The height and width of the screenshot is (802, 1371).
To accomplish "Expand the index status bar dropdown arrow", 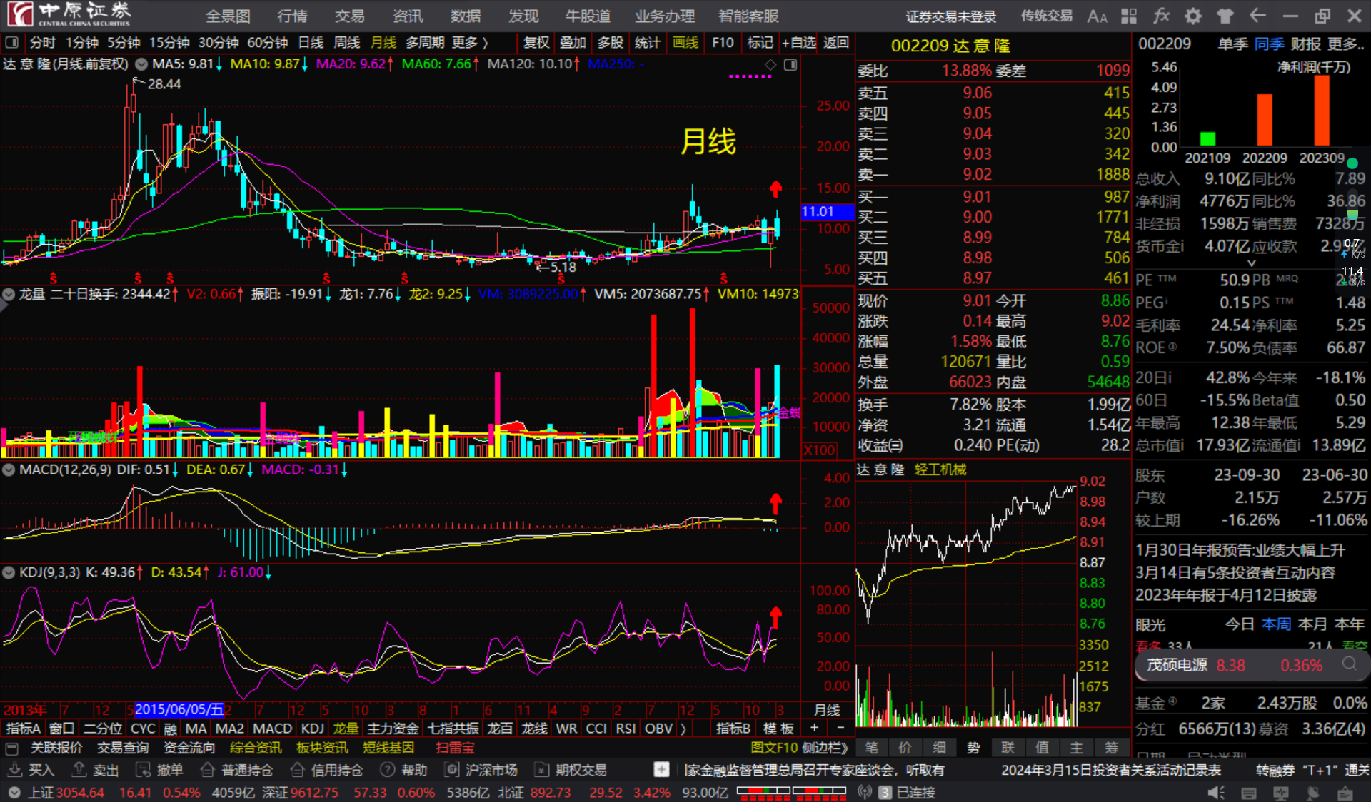I will pyautogui.click(x=14, y=793).
